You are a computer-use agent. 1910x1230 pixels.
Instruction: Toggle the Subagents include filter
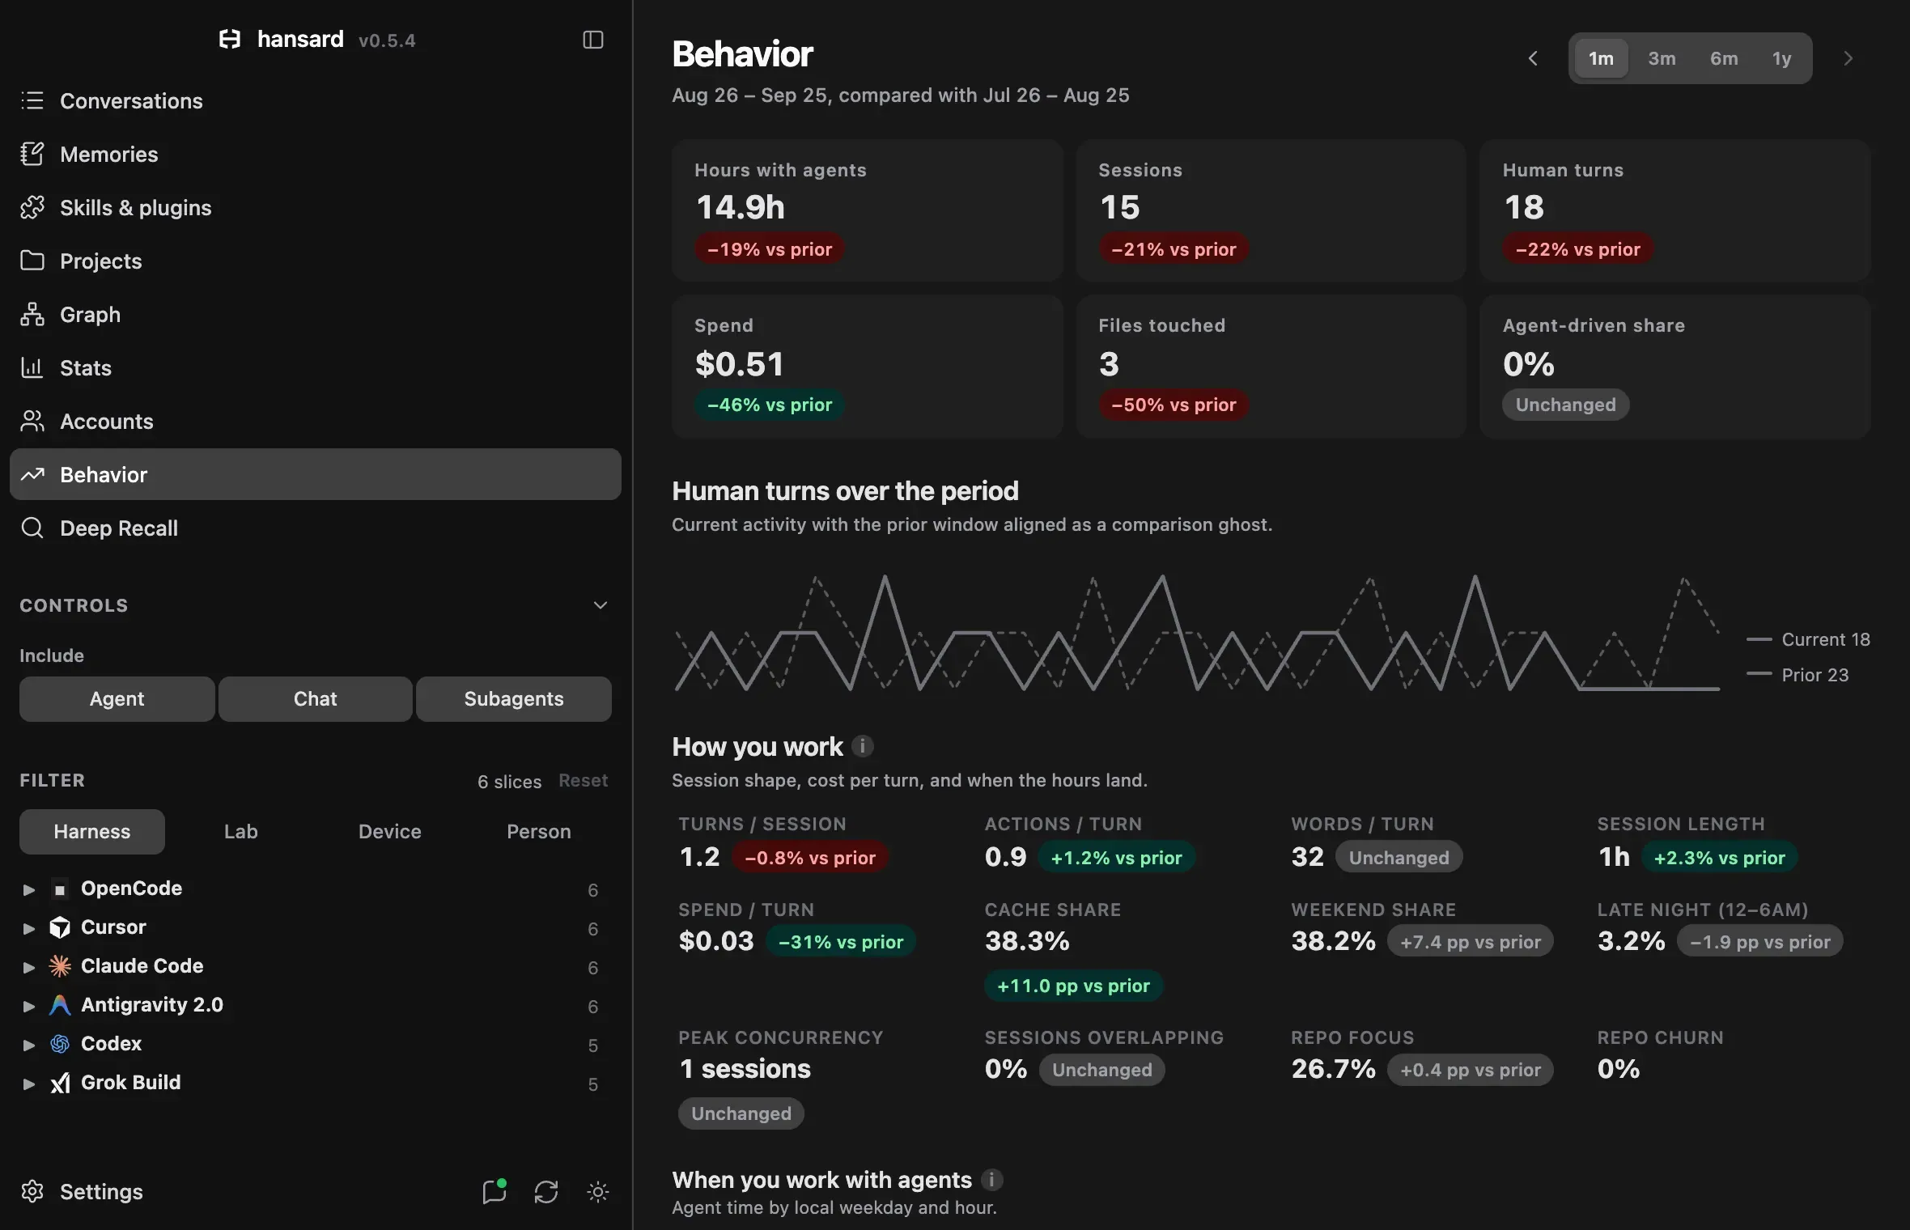point(514,698)
